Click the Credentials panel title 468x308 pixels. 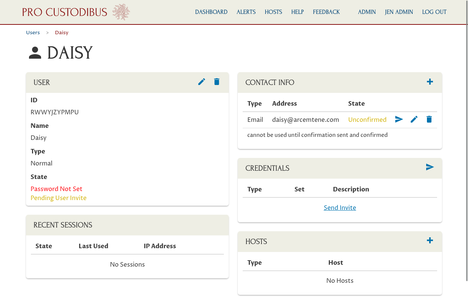pos(268,168)
